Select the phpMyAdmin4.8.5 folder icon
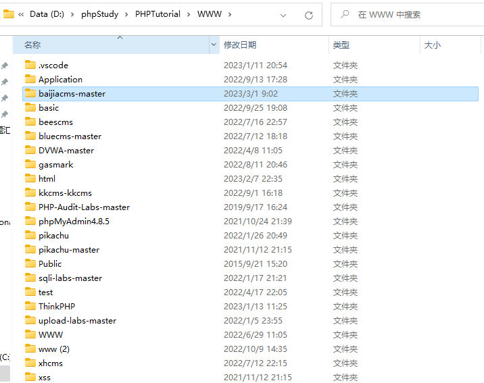This screenshot has width=484, height=383. click(30, 221)
